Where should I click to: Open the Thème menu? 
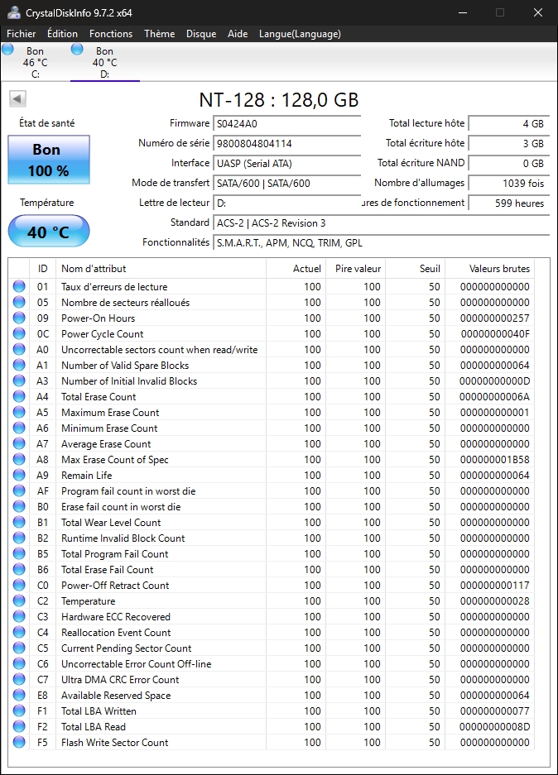159,34
